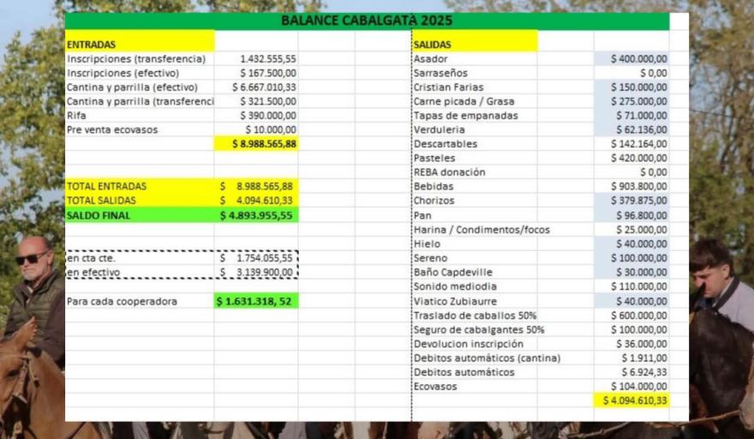Select the TOTAL SALIDAS label cell

[x=139, y=201]
